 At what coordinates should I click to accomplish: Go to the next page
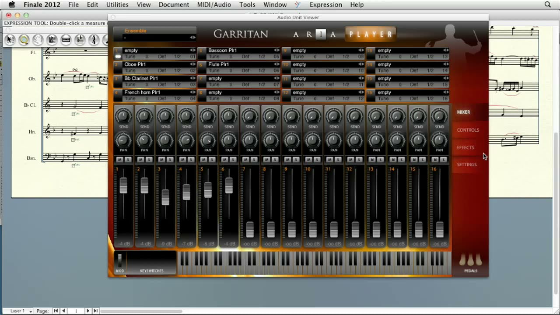[88, 311]
